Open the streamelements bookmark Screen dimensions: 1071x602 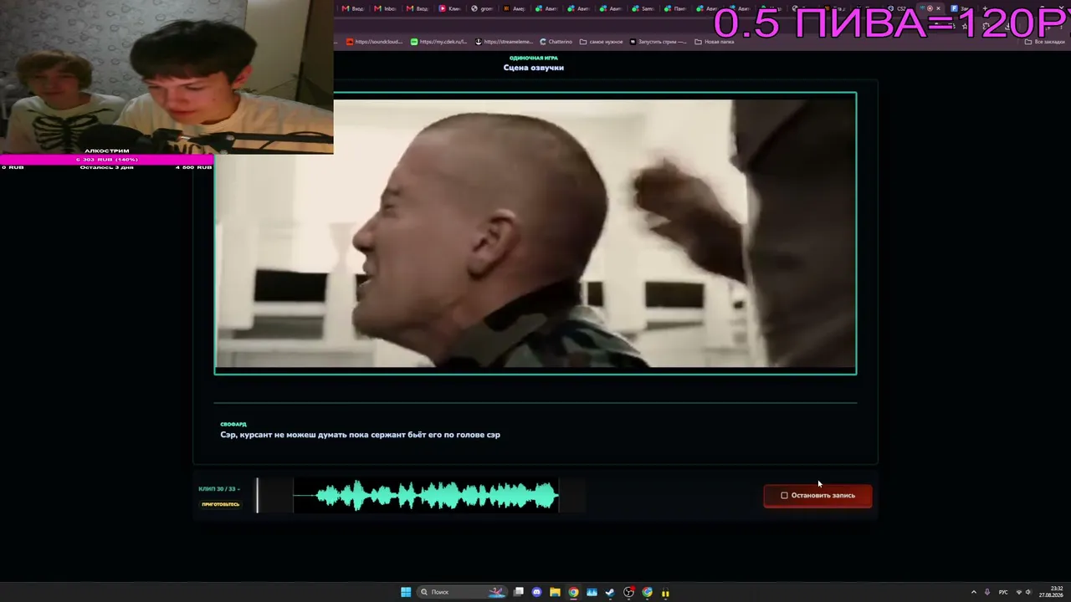coord(504,42)
